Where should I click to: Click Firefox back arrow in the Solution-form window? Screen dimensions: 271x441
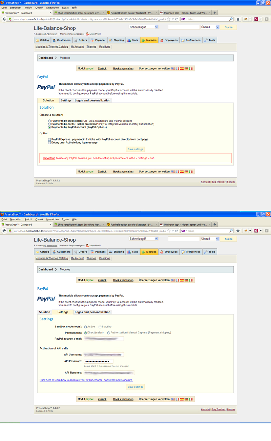coord(4,19)
